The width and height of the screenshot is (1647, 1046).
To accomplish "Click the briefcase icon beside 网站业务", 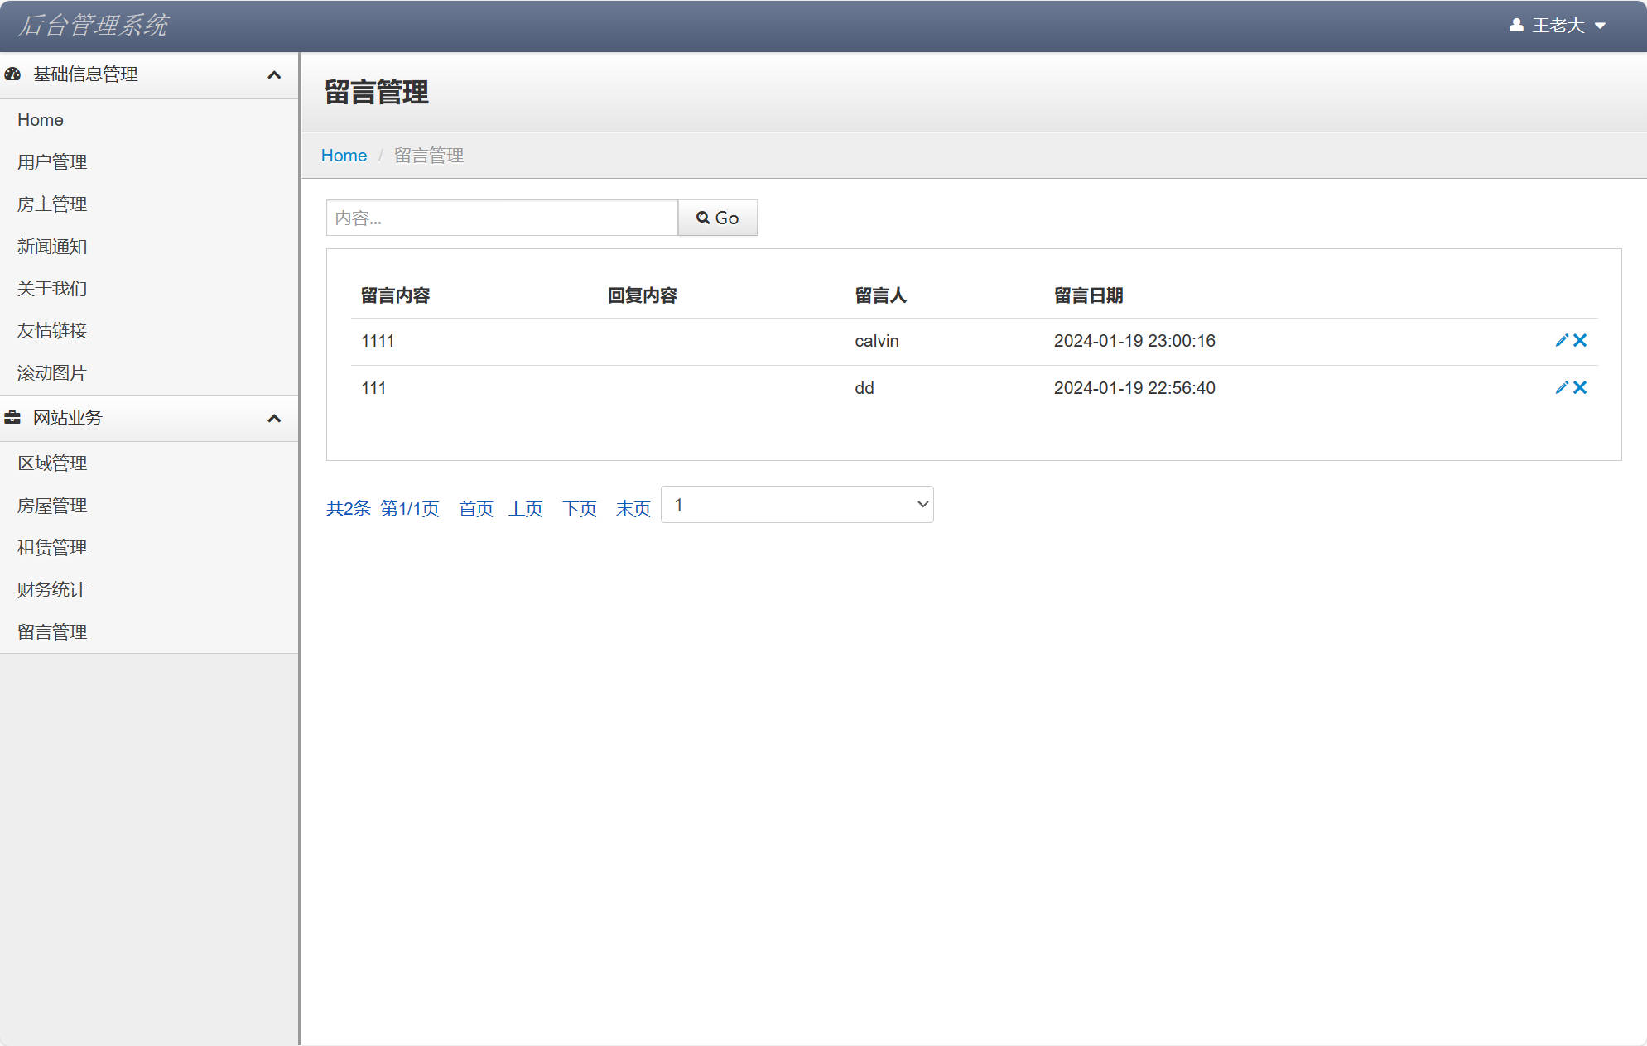I will tap(12, 418).
